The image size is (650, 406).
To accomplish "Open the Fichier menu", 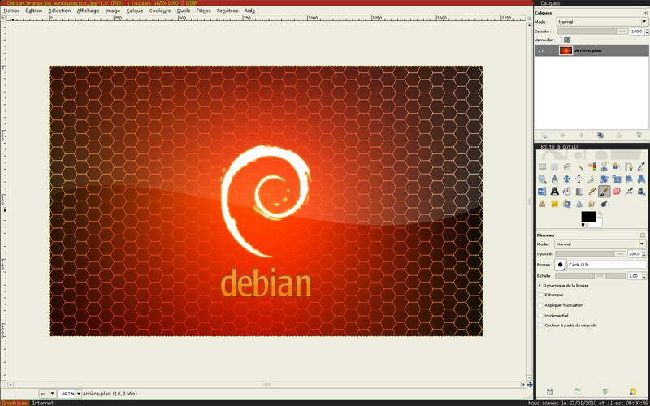I will (11, 11).
